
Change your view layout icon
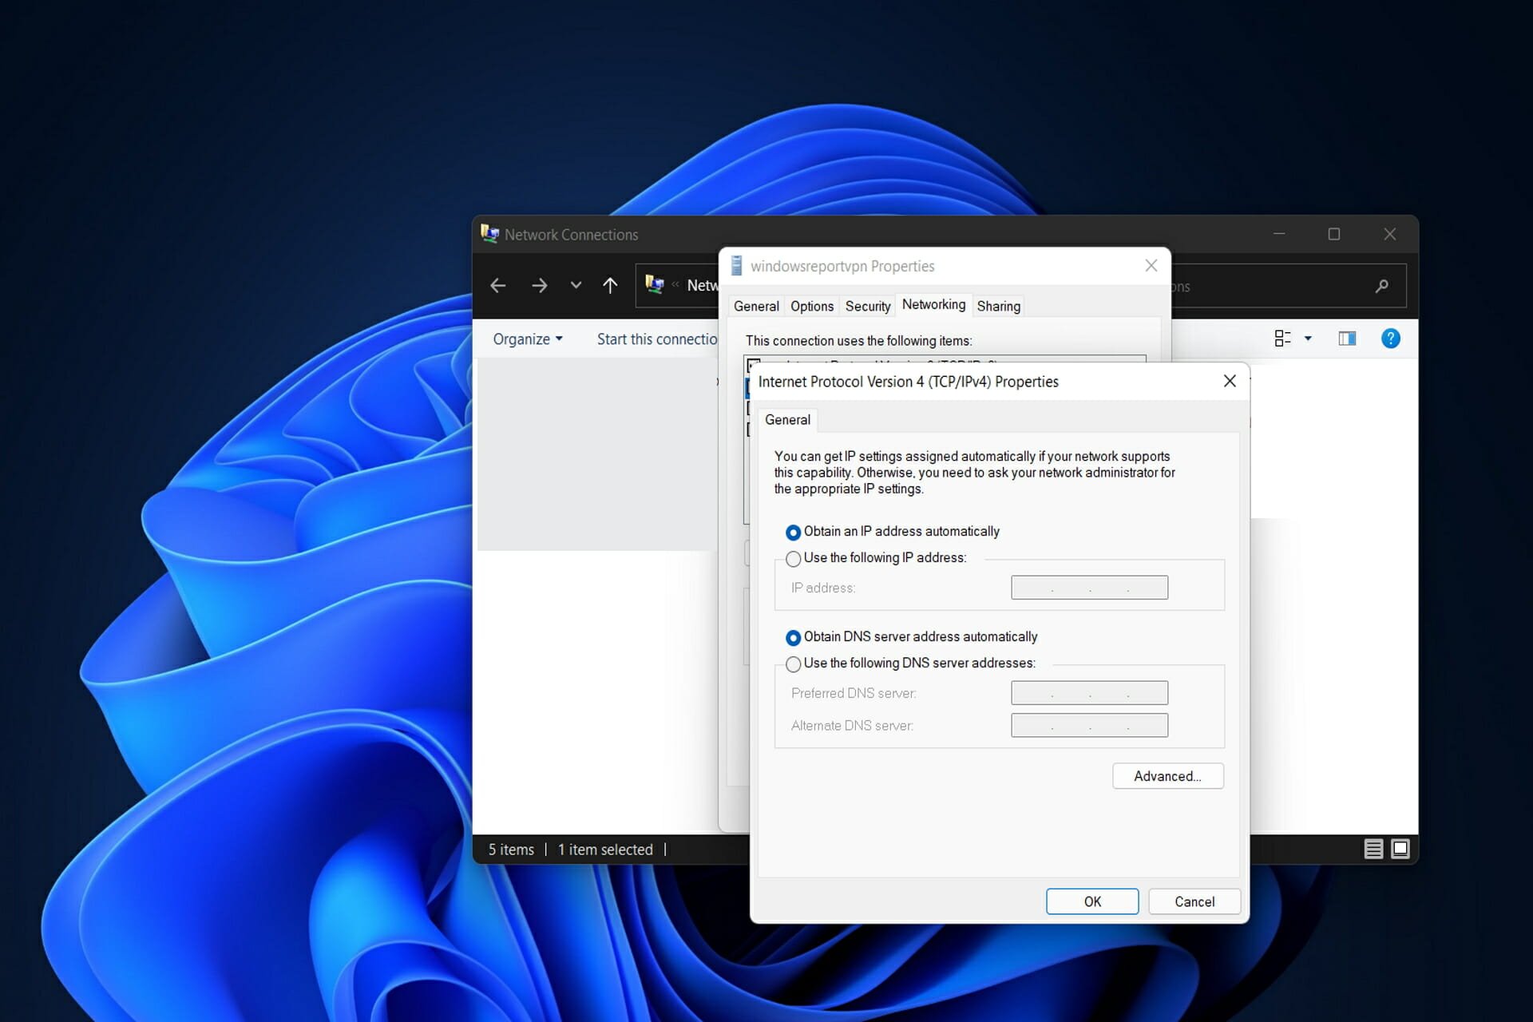point(1282,339)
